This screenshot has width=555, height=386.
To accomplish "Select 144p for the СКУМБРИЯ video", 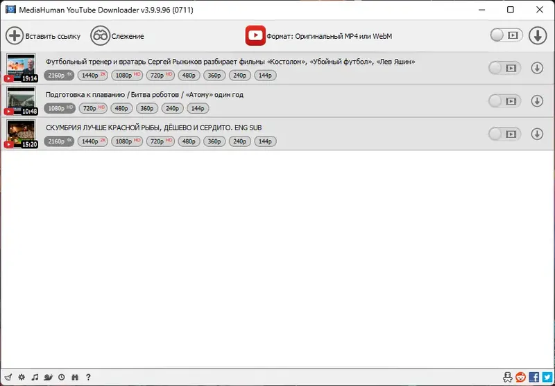I will coord(266,141).
